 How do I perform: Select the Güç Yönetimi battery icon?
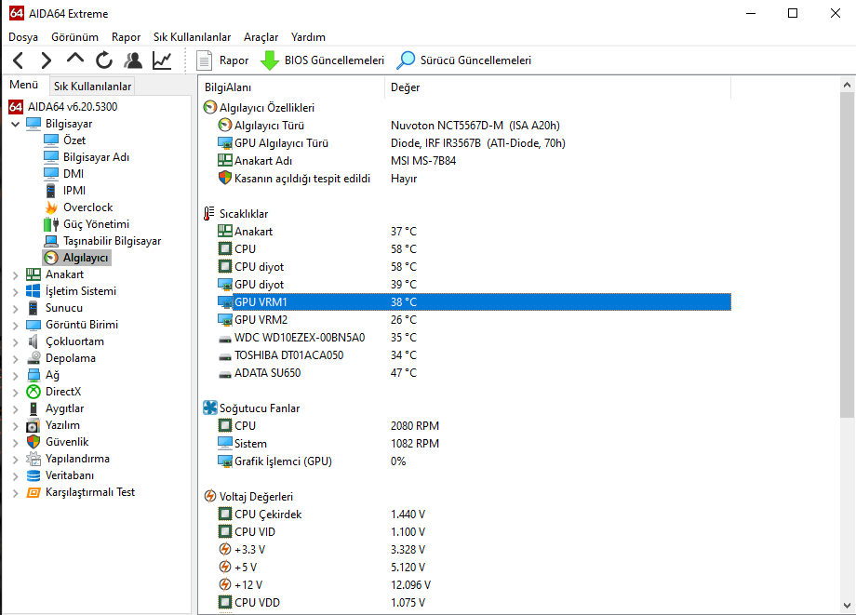tap(51, 224)
